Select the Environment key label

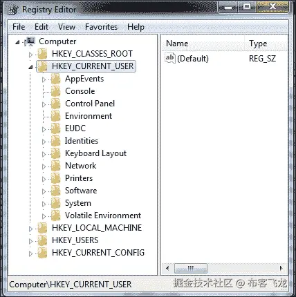pyautogui.click(x=89, y=116)
